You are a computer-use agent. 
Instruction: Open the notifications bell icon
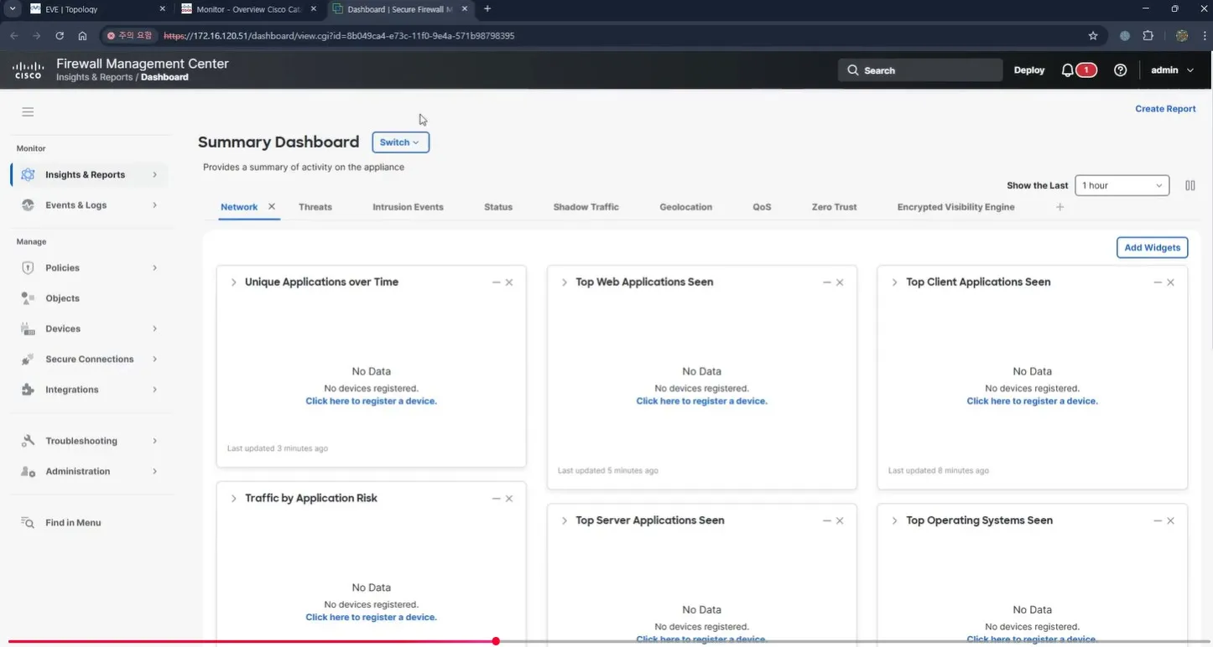(x=1067, y=70)
